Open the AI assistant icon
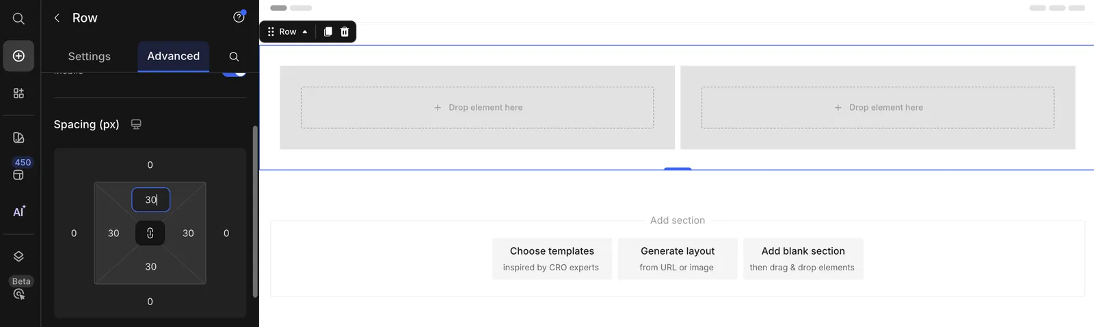This screenshot has height=327, width=1094. tap(18, 212)
